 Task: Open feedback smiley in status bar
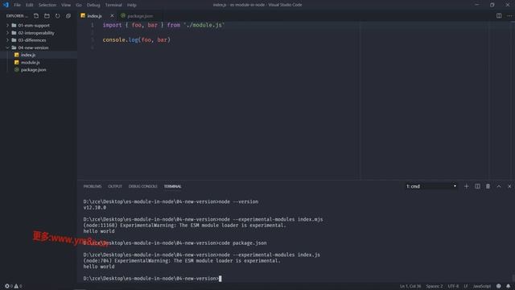499,286
